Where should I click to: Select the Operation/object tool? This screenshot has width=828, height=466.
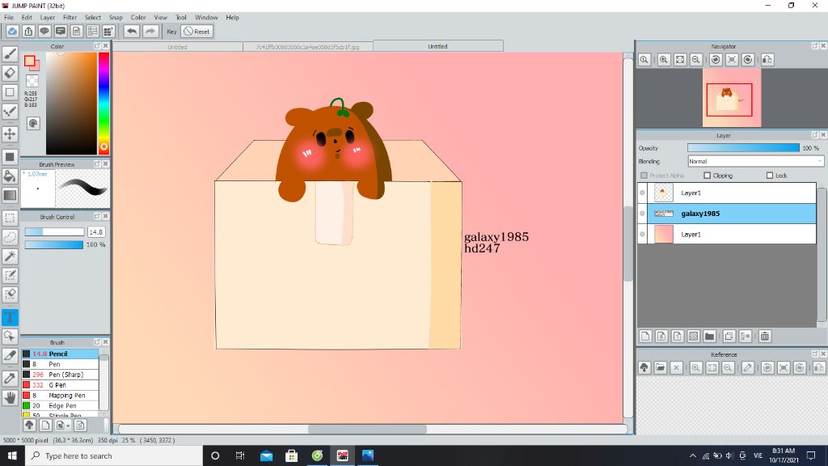pos(10,336)
